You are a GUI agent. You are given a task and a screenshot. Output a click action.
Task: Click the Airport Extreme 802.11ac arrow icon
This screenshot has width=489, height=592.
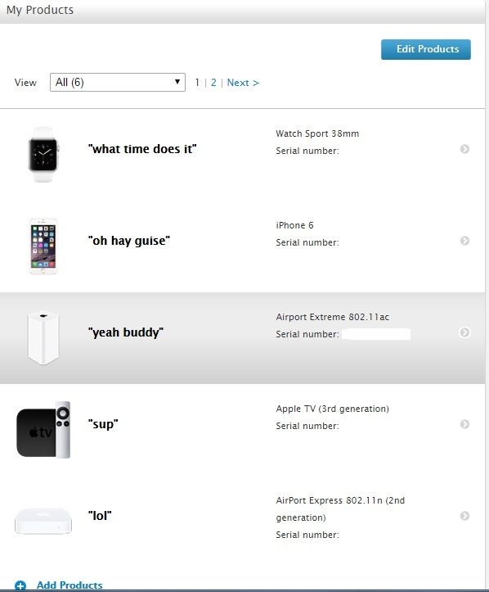pyautogui.click(x=464, y=332)
